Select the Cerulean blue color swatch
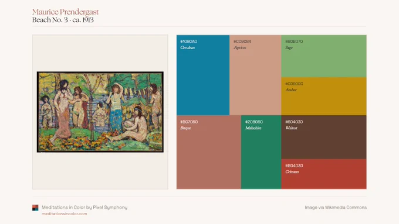The image size is (399, 224). tap(203, 75)
